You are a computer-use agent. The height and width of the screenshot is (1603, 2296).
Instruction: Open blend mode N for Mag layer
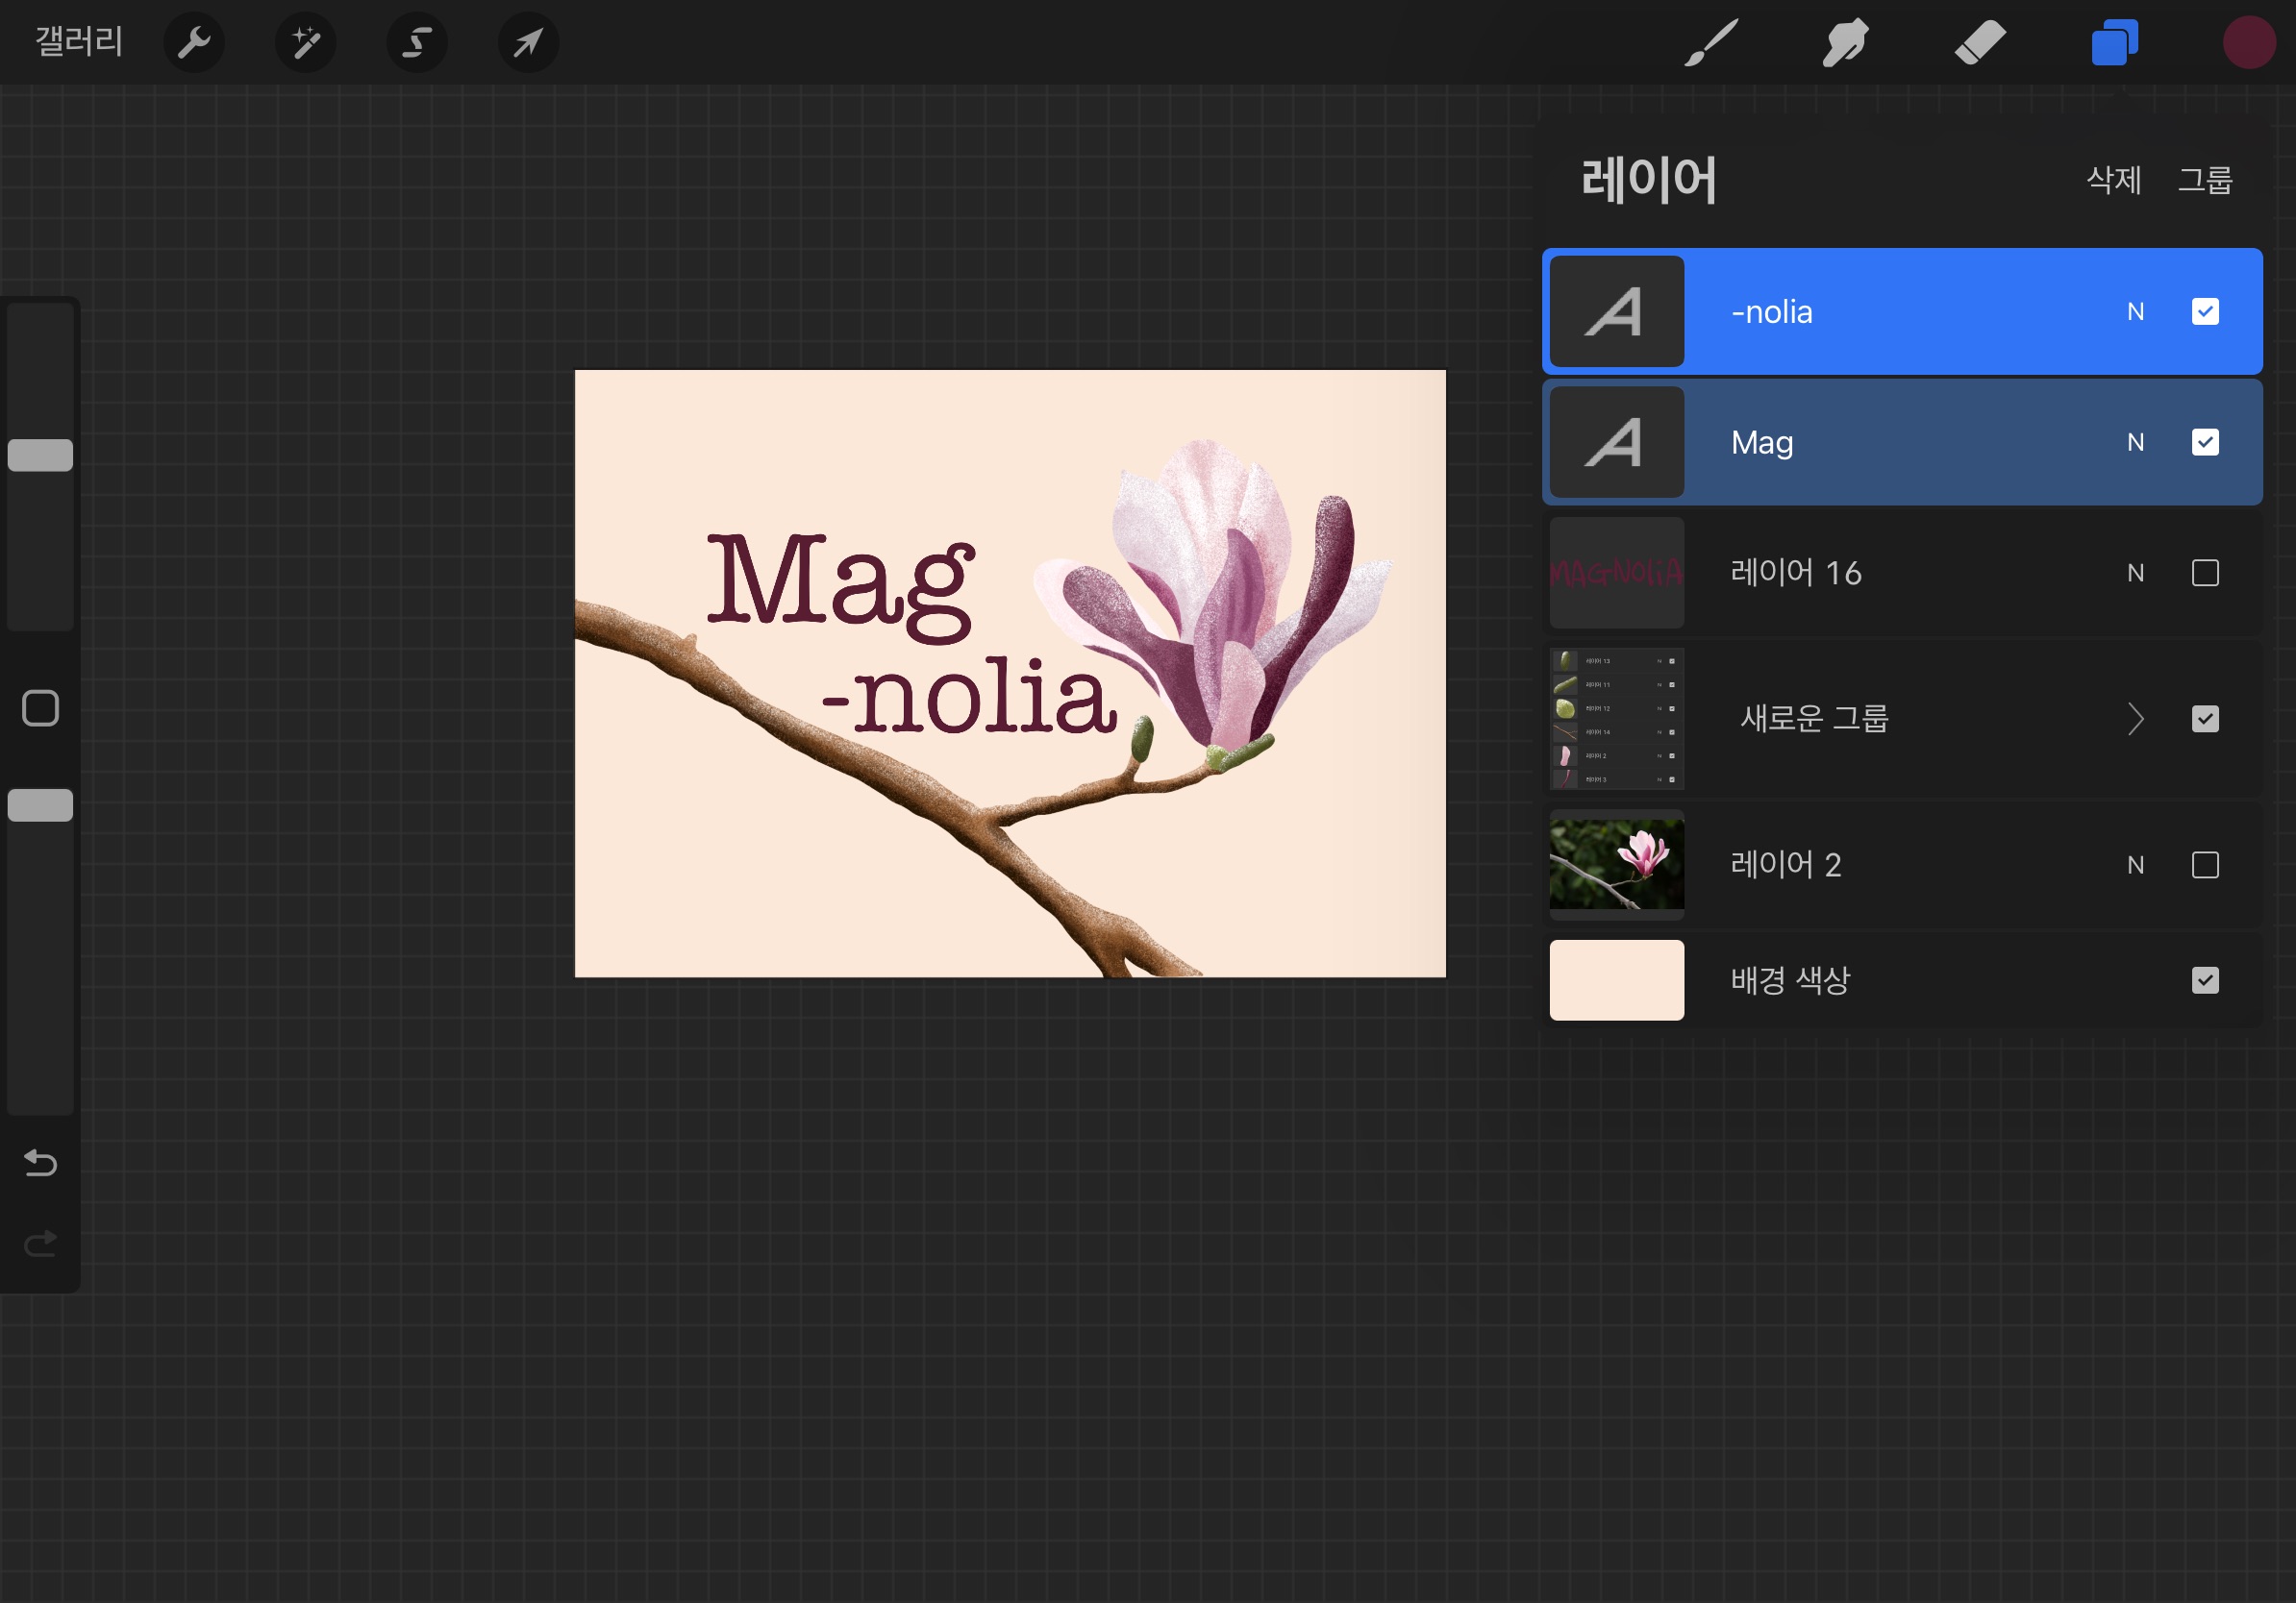coord(2135,443)
